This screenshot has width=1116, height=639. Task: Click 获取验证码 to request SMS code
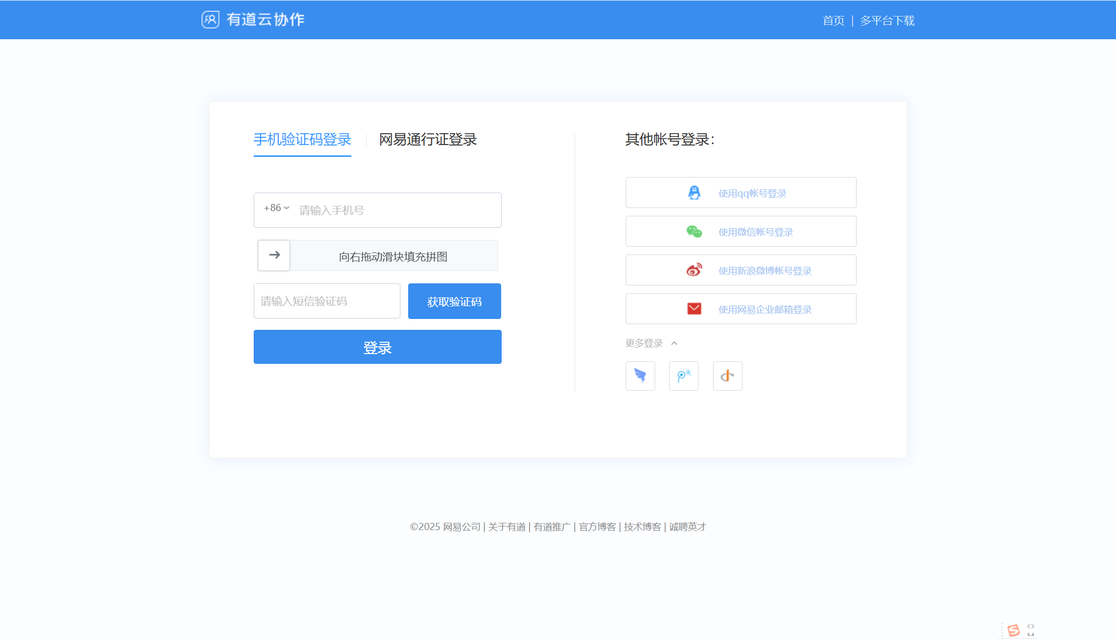454,301
